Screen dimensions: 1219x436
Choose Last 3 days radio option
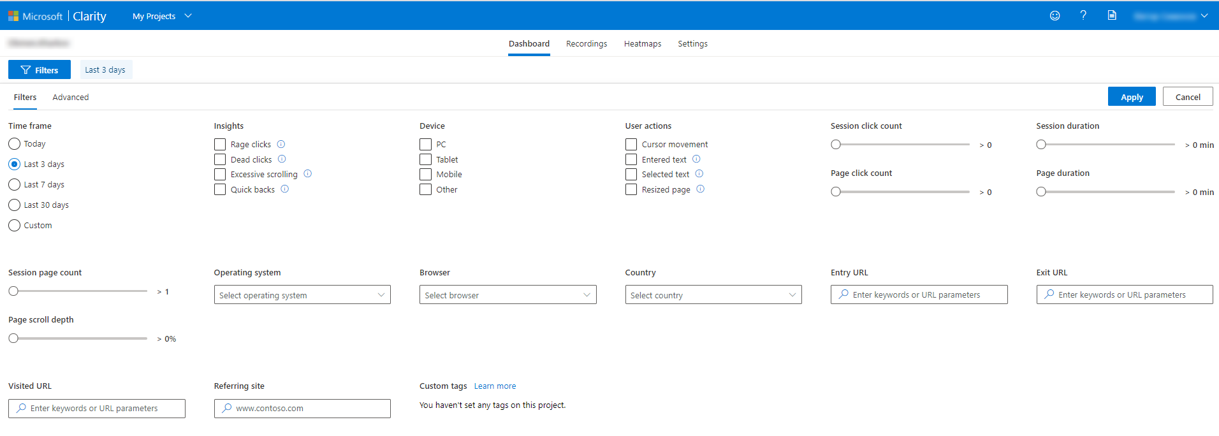tap(14, 164)
